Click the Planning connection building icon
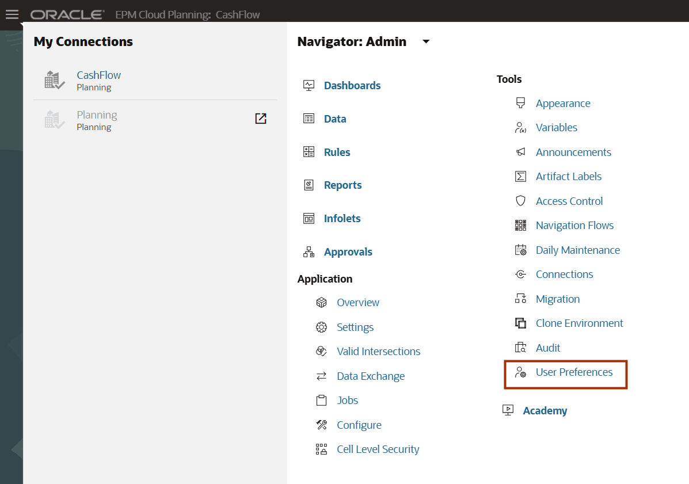Image resolution: width=689 pixels, height=484 pixels. [x=55, y=120]
